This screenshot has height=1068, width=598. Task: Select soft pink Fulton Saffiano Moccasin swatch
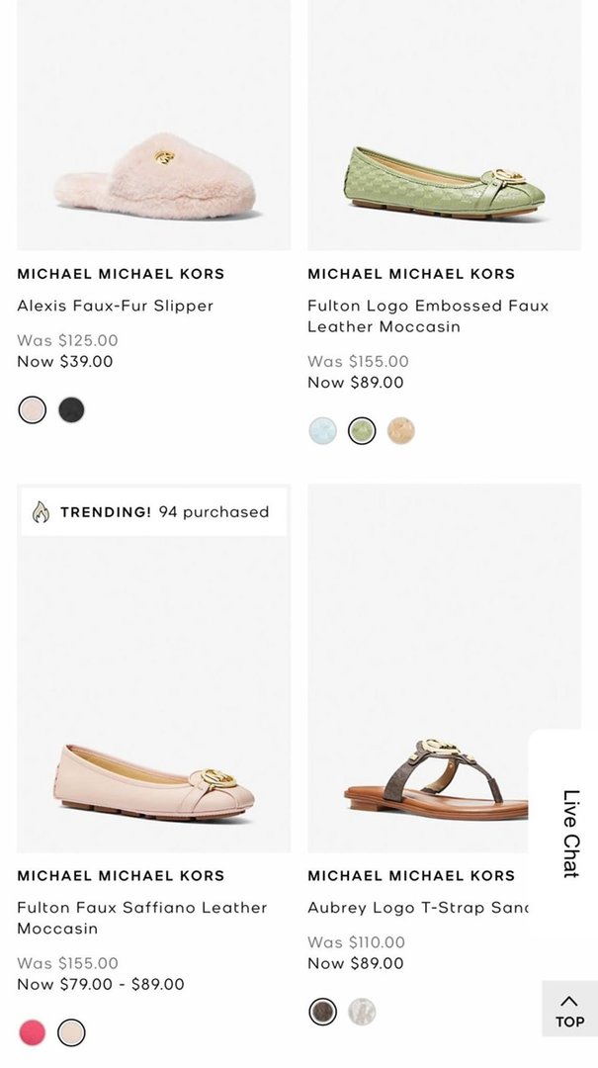(71, 1032)
